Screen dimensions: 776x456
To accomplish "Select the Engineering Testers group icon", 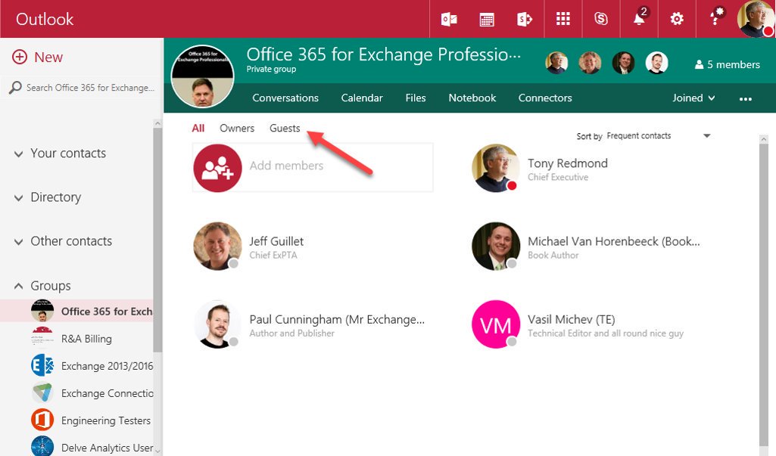I will (x=42, y=420).
